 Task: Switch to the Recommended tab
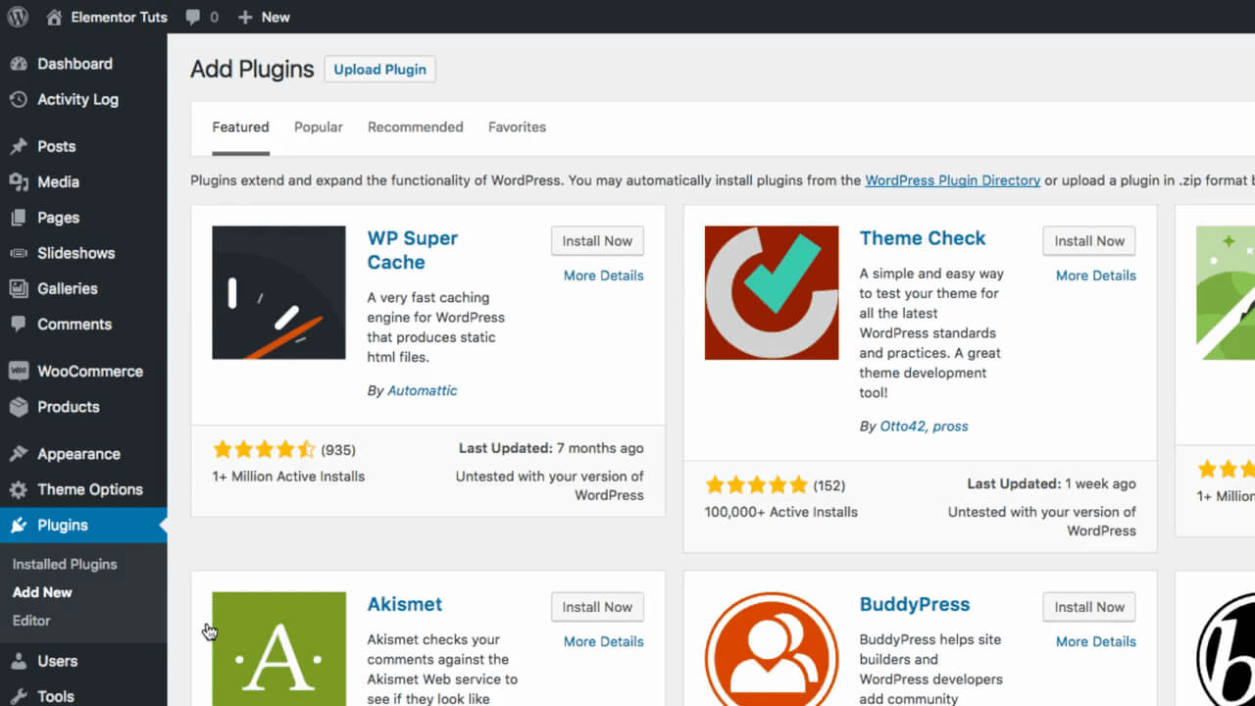pos(415,126)
